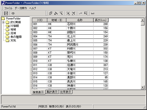Click the 川ID column header
Screen dimensions: 147x110
[x=40, y=20]
